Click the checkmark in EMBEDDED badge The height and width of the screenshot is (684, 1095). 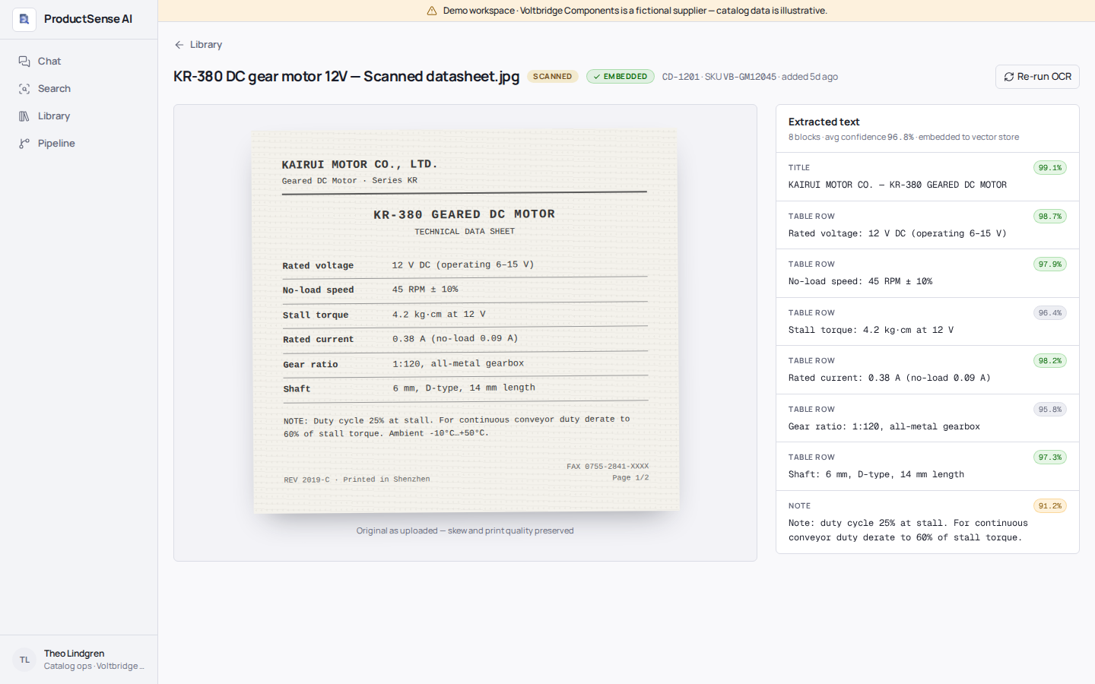click(597, 77)
